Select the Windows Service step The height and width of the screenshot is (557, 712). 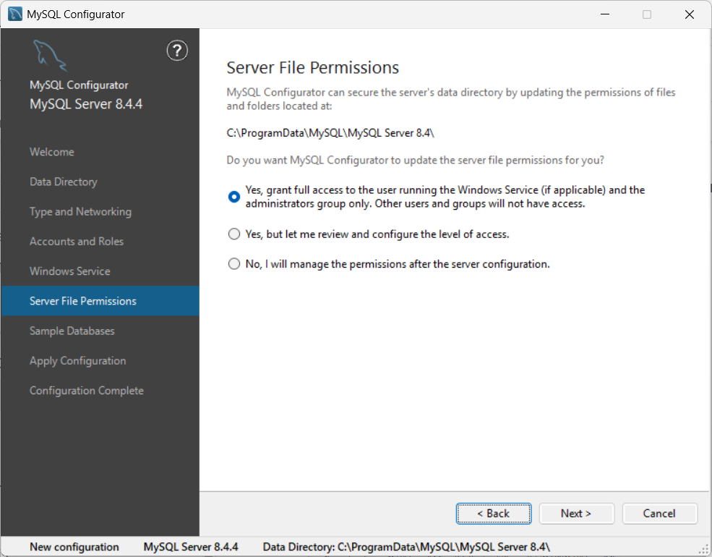[x=69, y=271]
